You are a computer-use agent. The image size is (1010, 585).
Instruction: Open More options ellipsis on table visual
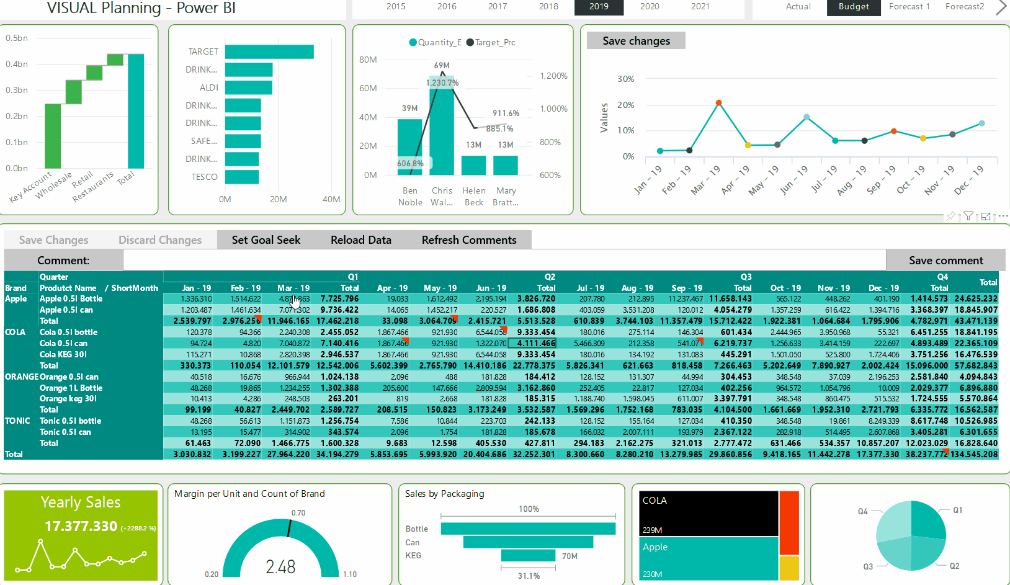[x=1003, y=216]
